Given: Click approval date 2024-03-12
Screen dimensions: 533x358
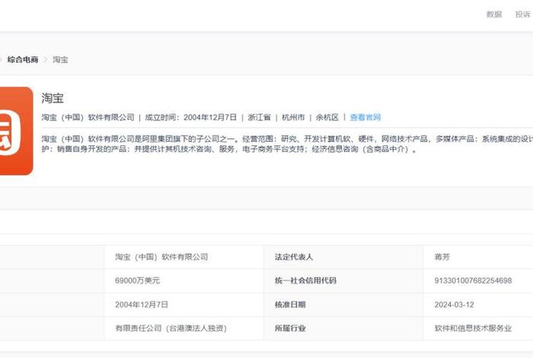Looking at the screenshot, I should [x=454, y=305].
